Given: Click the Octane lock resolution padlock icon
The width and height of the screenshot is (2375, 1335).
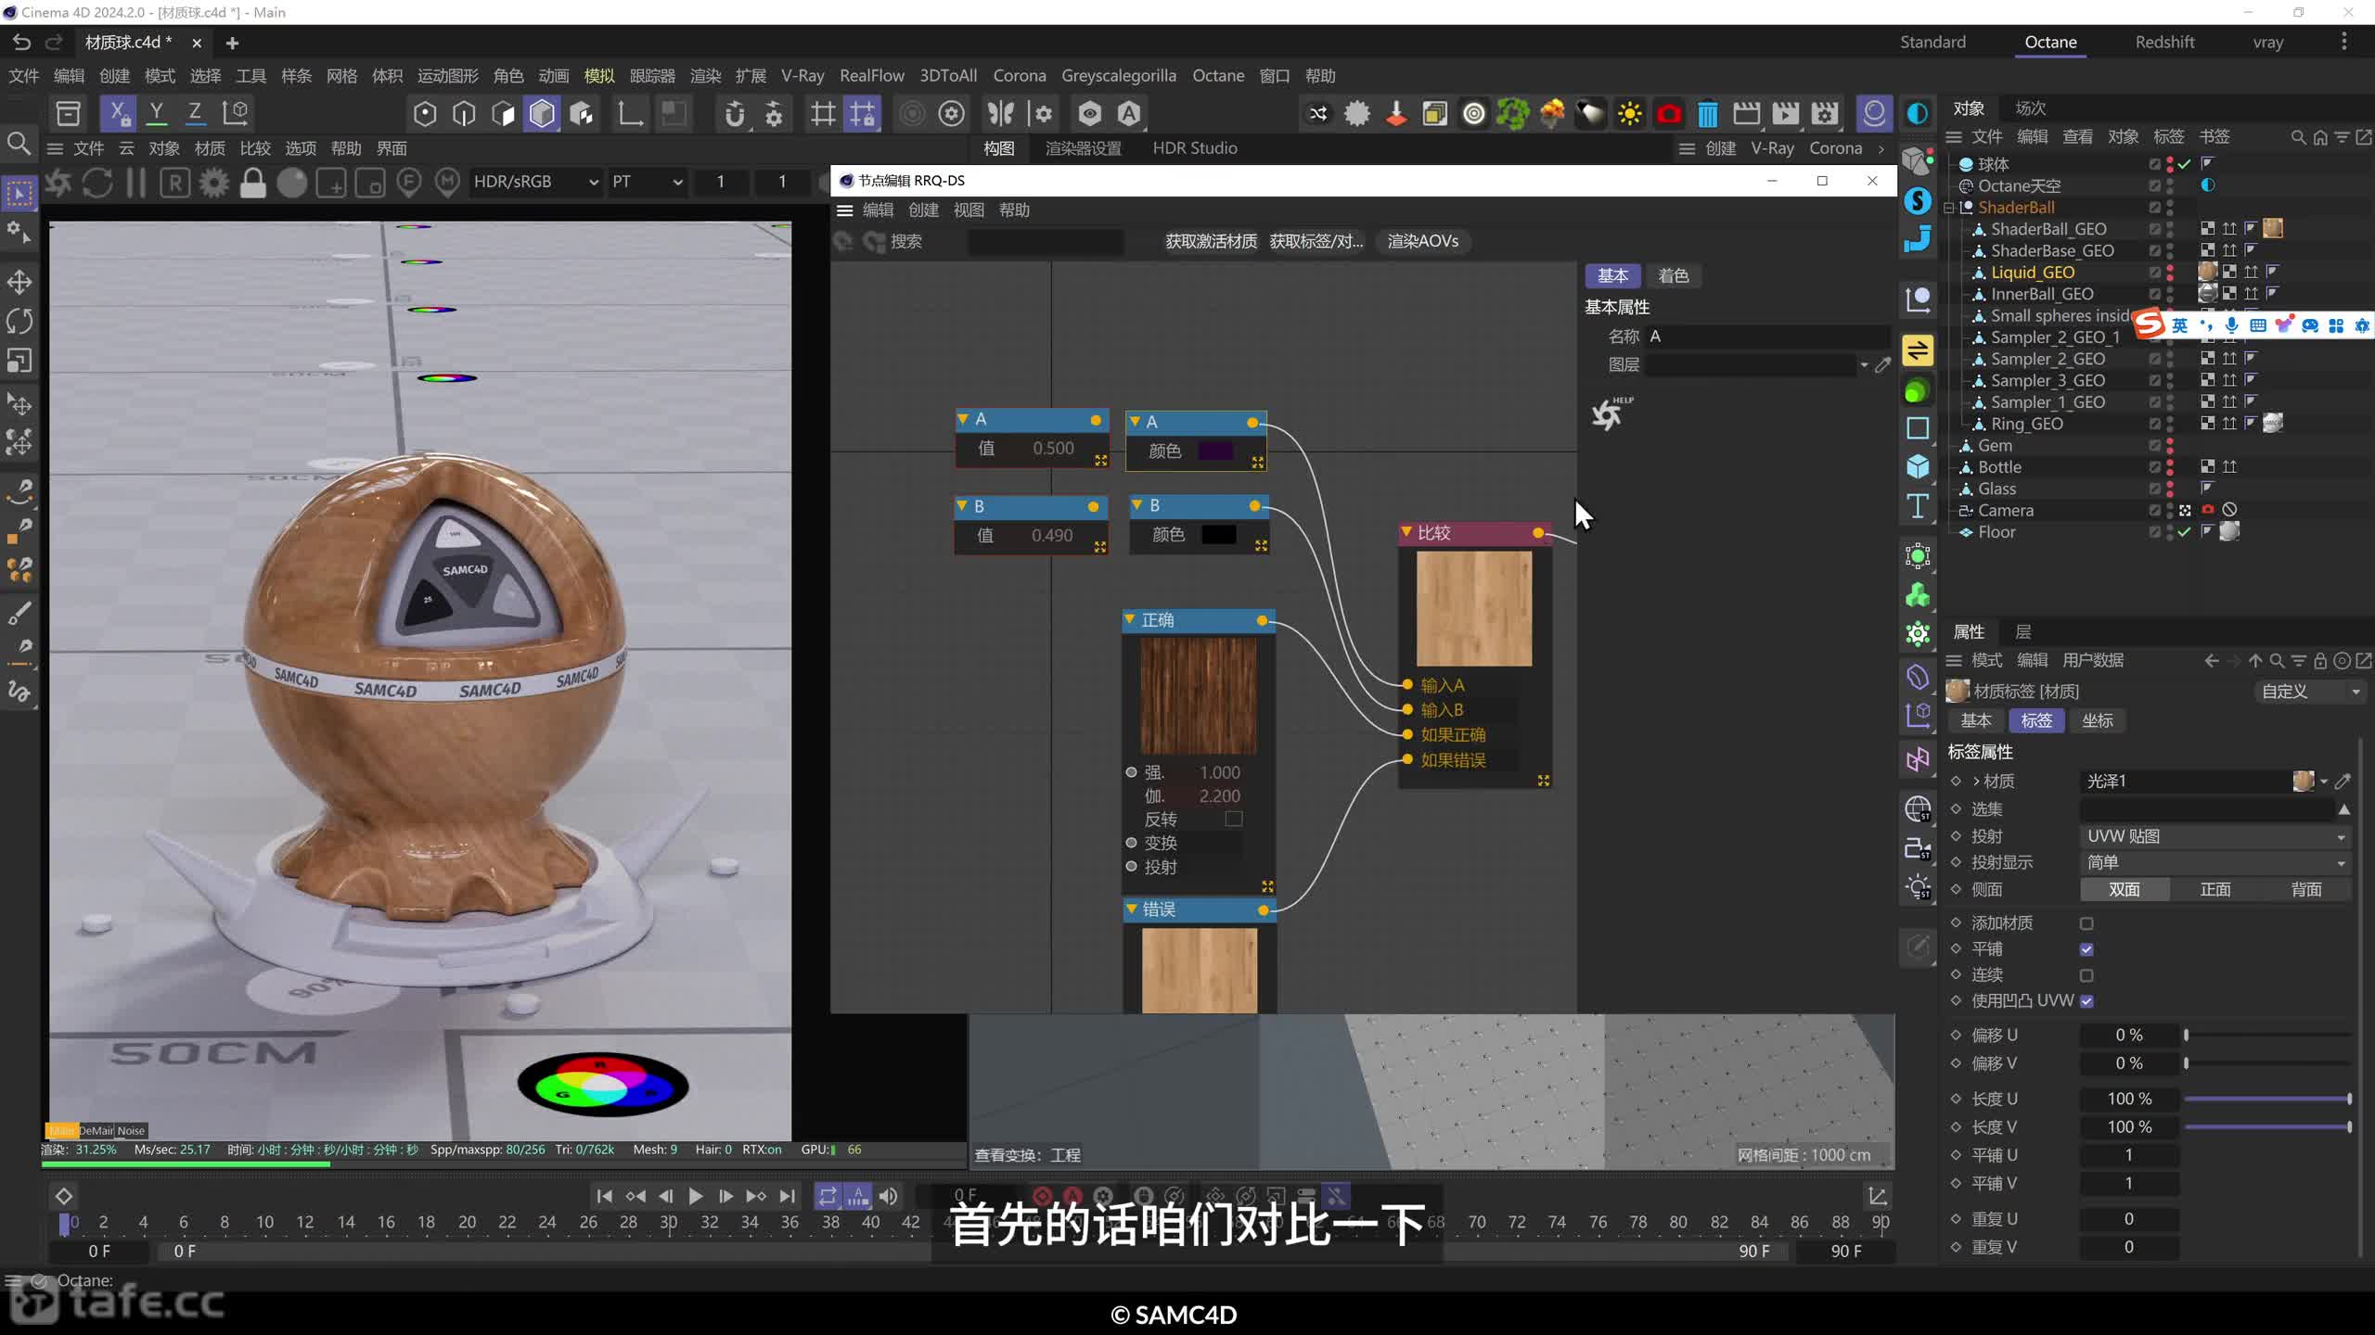Looking at the screenshot, I should (x=252, y=183).
